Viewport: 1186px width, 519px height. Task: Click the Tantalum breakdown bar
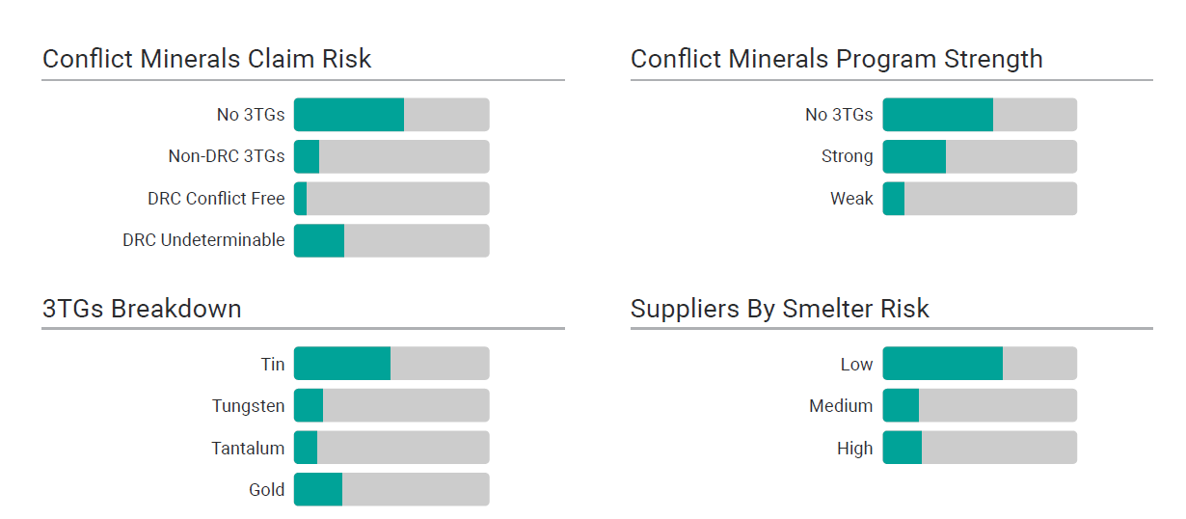click(x=391, y=448)
